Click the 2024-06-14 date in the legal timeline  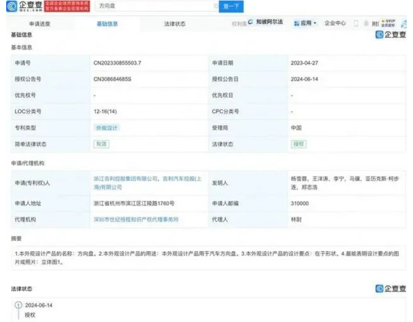tap(39, 305)
